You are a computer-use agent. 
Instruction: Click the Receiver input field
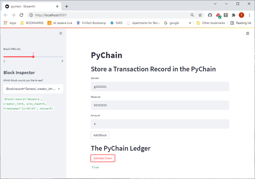[x=160, y=105]
